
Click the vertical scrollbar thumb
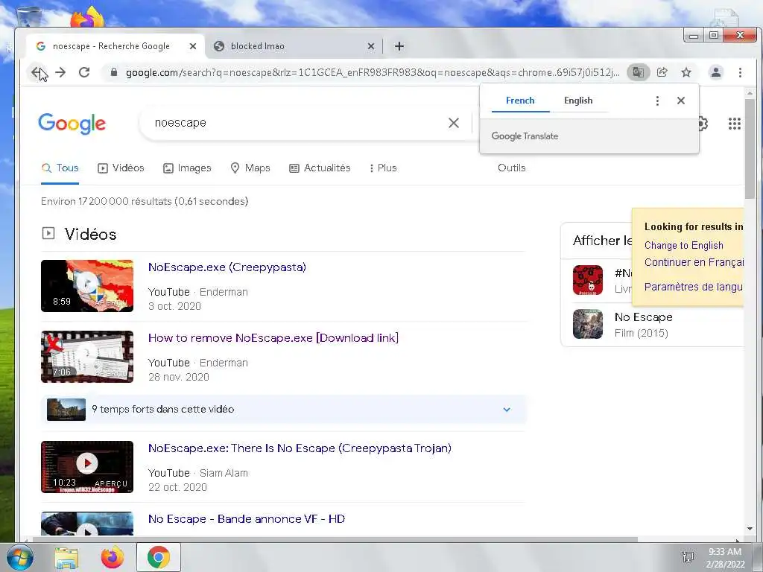click(x=750, y=148)
